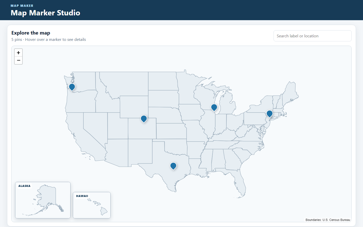
Task: Select the map pin in Colorado
Action: click(x=144, y=119)
